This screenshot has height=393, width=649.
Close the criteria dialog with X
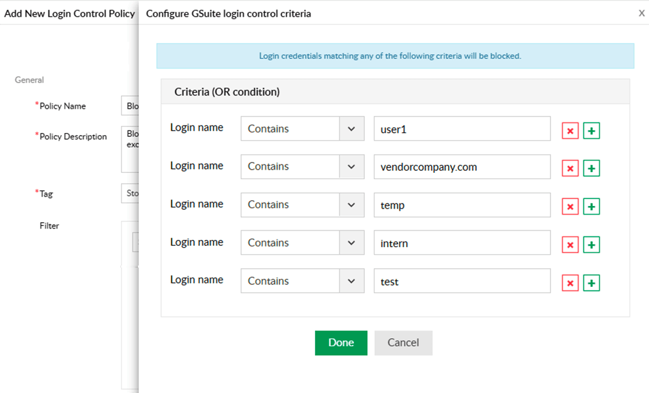click(x=641, y=13)
